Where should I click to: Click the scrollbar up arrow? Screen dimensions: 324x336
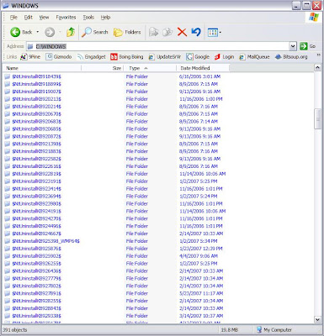tap(317, 67)
